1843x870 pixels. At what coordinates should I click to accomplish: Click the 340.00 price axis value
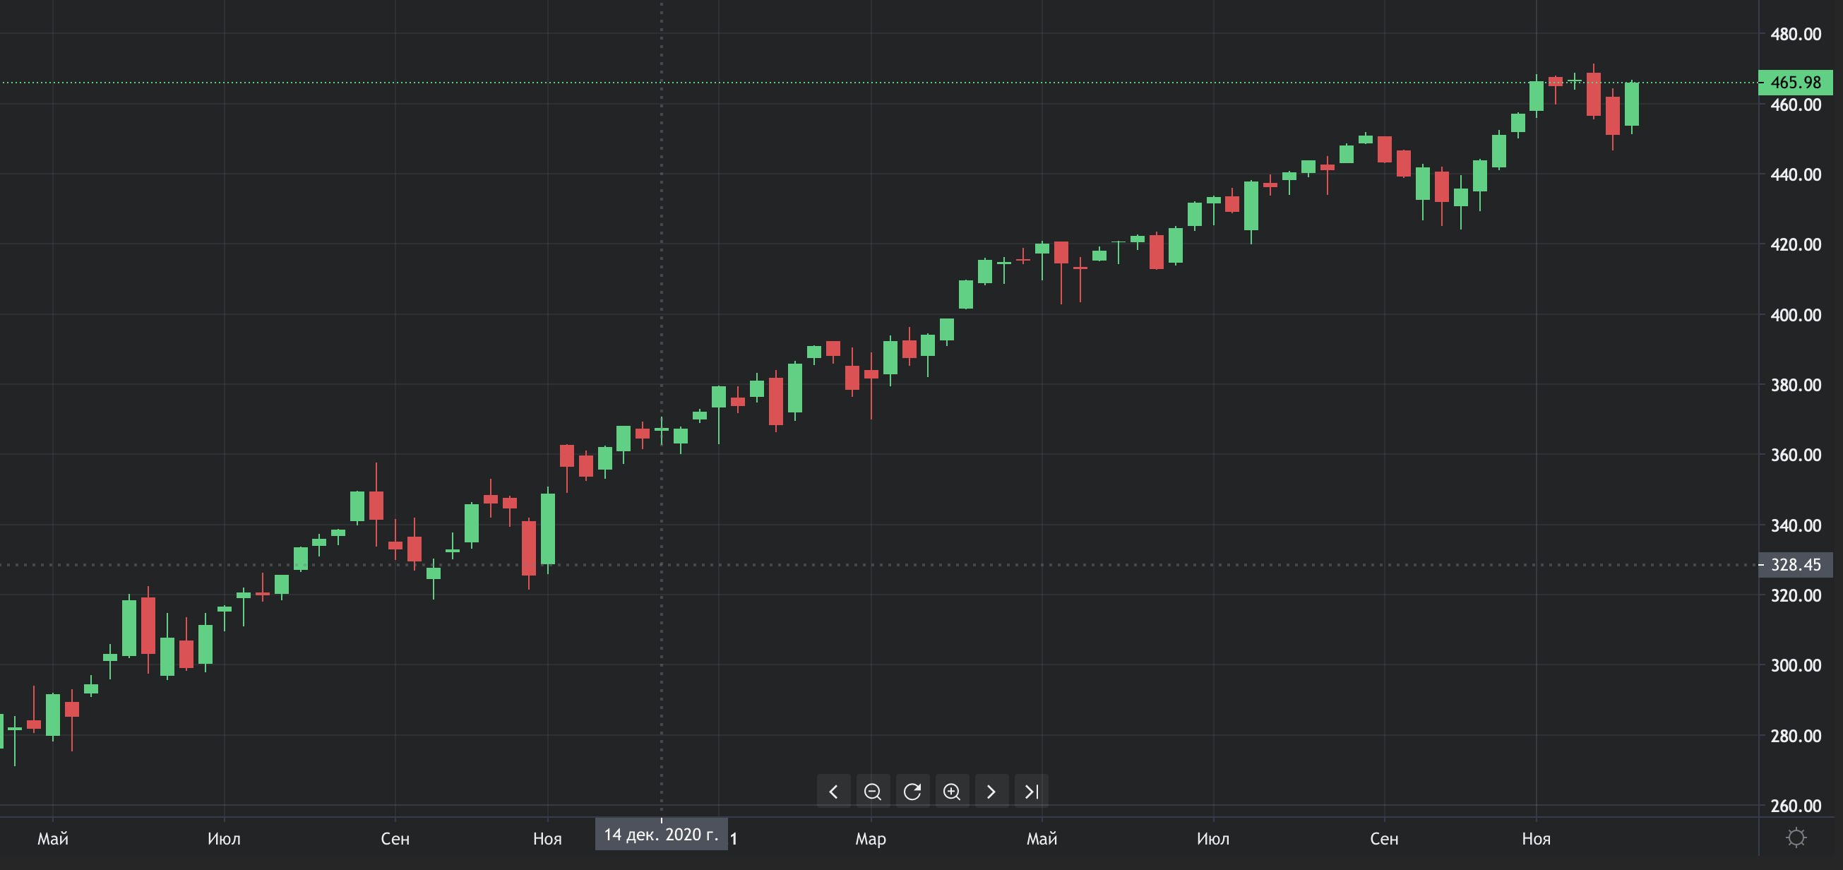coord(1796,525)
